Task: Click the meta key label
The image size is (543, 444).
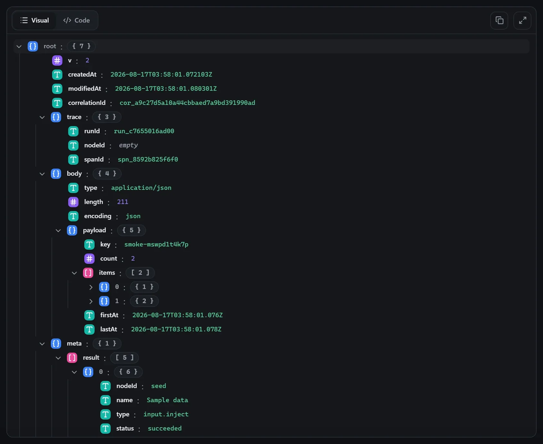Action: point(74,344)
